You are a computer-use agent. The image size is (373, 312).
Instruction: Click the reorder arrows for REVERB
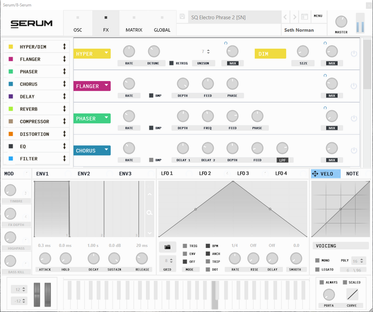64,109
